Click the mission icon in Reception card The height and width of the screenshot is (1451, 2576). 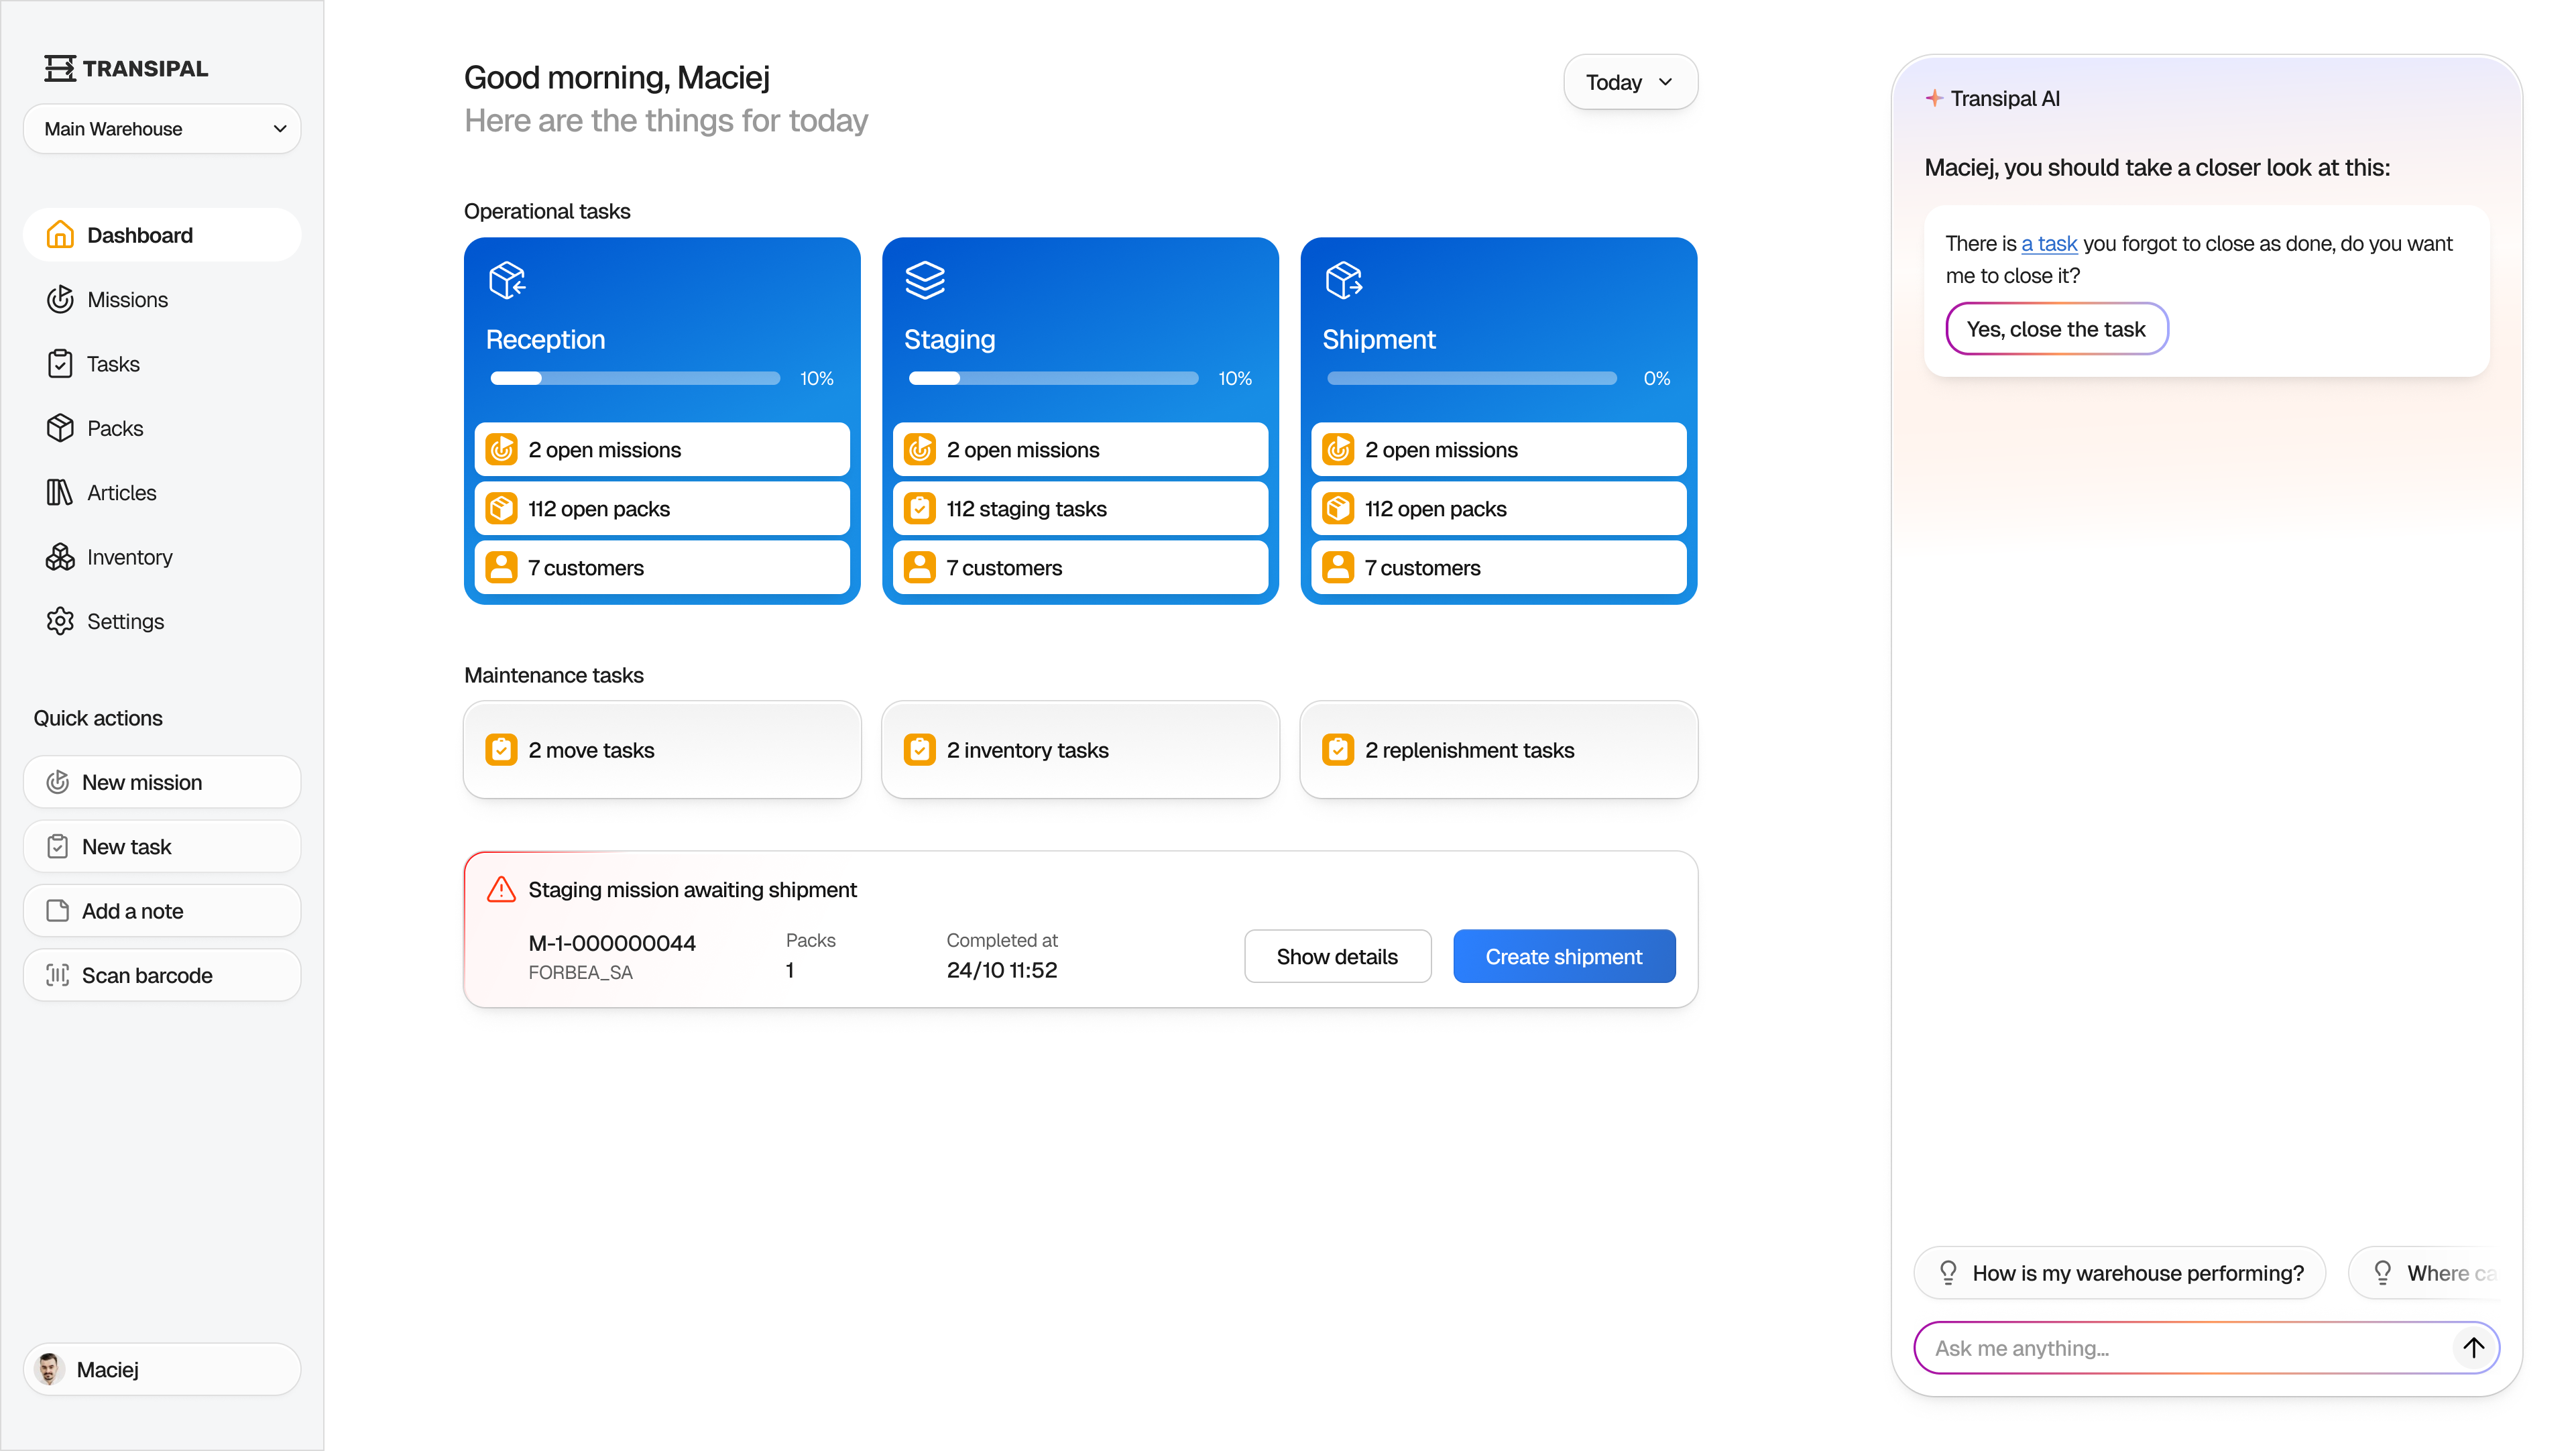coord(501,450)
